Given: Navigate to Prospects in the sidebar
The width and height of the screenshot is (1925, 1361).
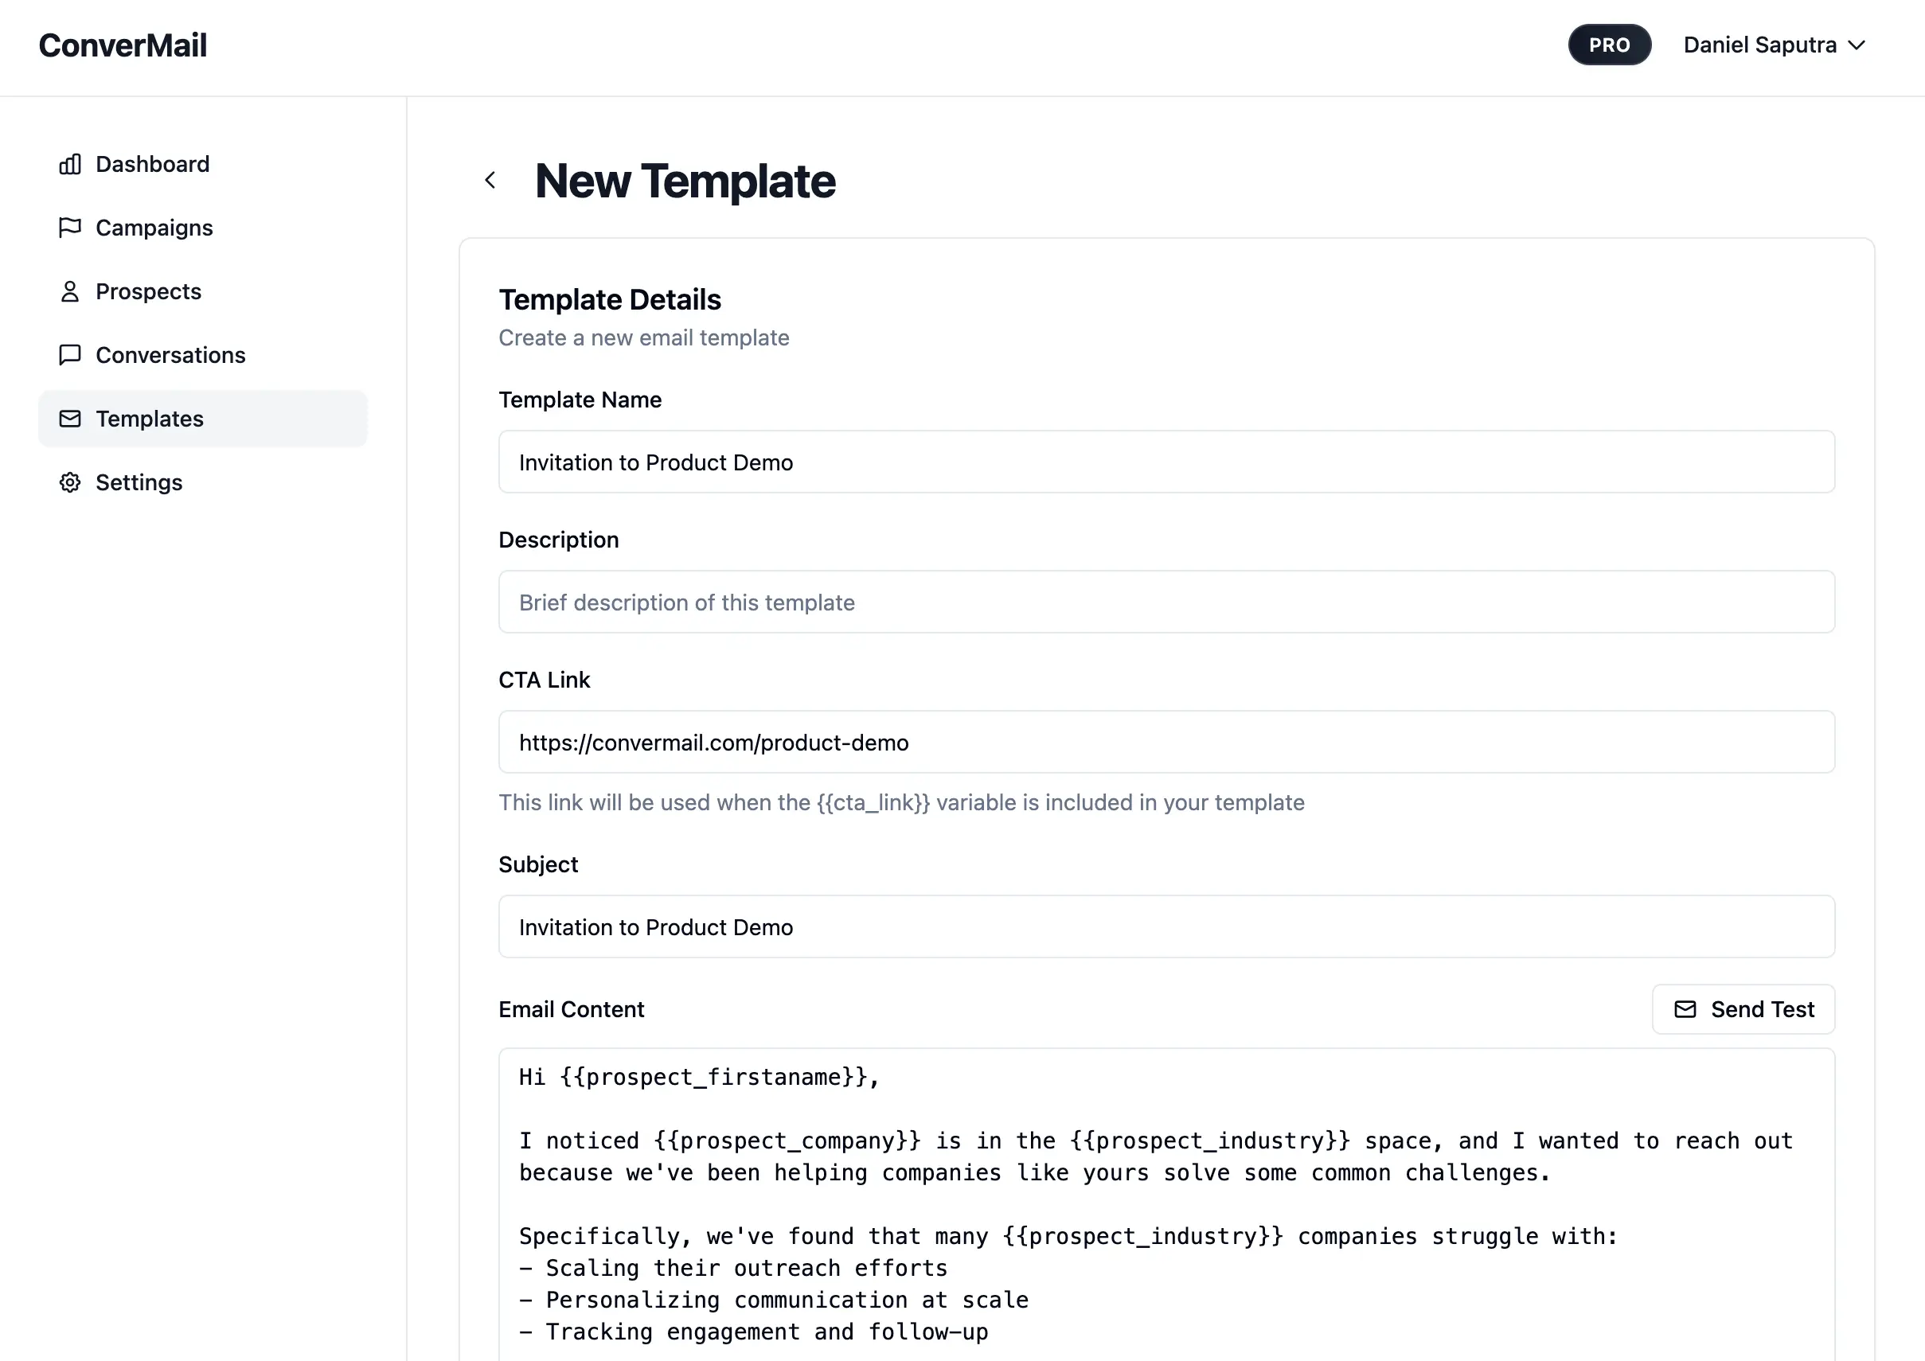Looking at the screenshot, I should (148, 291).
